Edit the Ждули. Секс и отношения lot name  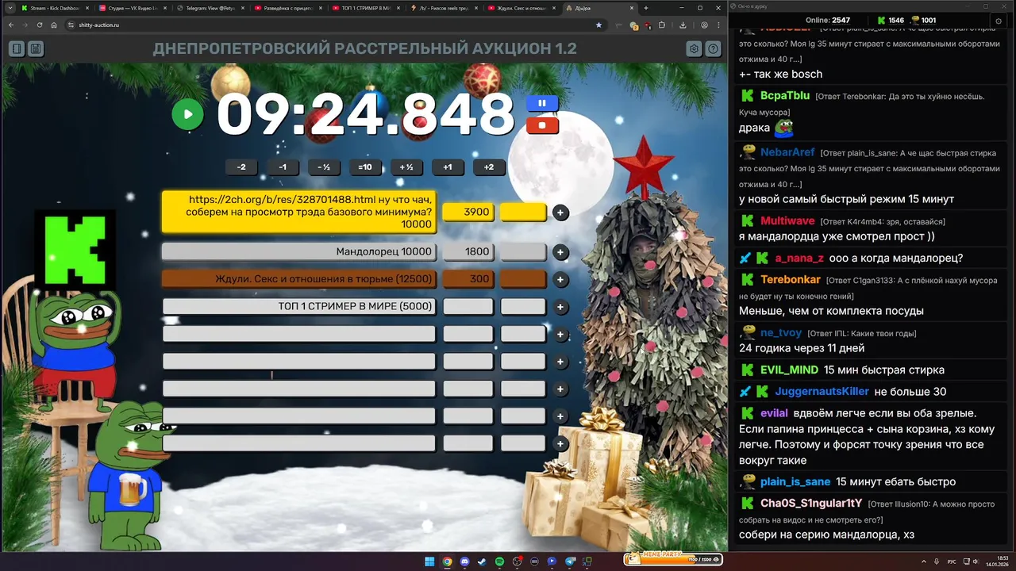tap(298, 279)
